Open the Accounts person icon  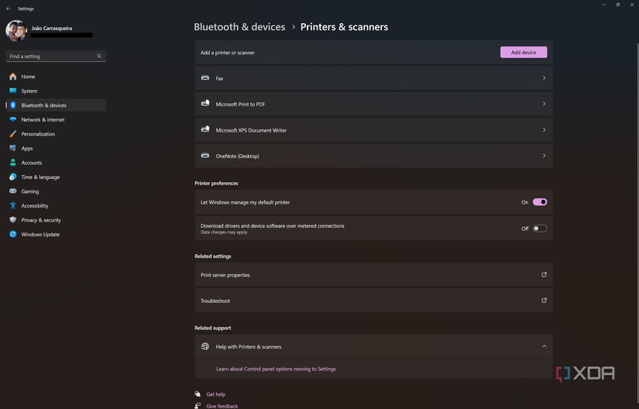click(x=13, y=163)
